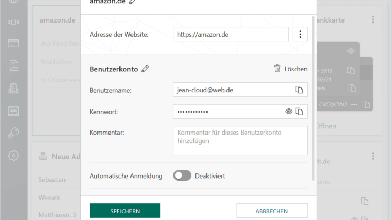Open the settings gear in sidebar
The width and height of the screenshot is (392, 220).
[x=14, y=156]
